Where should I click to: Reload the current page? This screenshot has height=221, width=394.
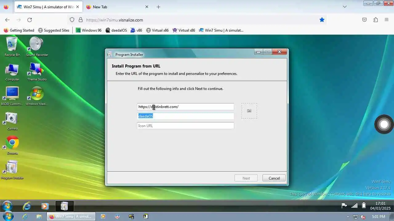coord(30,20)
